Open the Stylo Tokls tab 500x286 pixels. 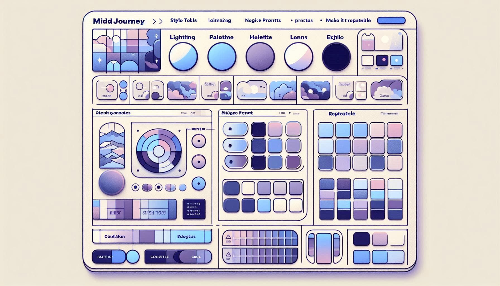pos(183,20)
